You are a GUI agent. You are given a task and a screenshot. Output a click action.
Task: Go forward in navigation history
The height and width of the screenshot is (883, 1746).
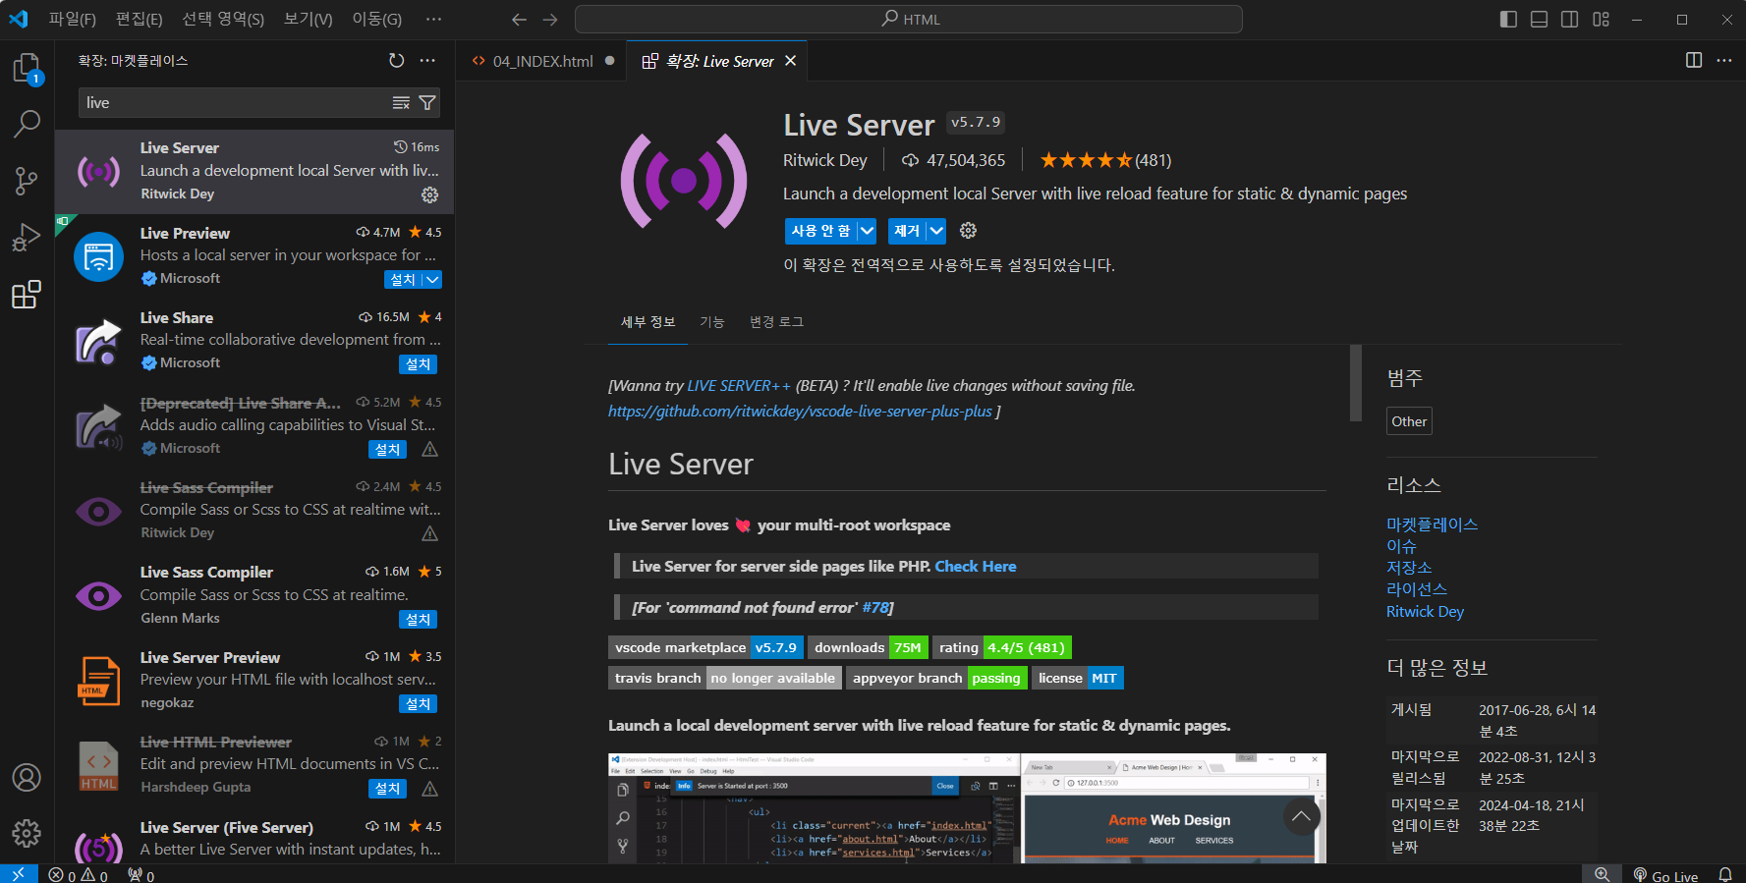click(x=550, y=20)
